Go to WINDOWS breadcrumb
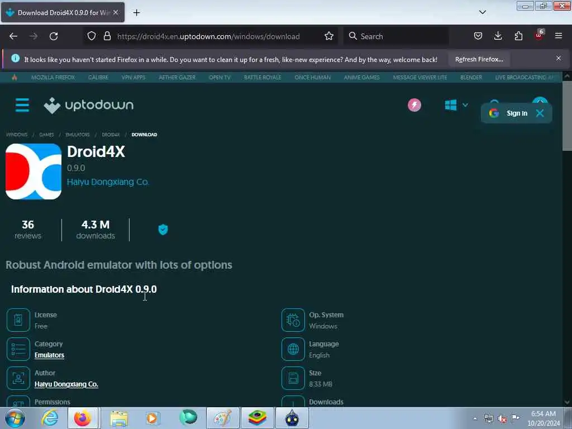Viewport: 572px width, 429px height. (17, 135)
